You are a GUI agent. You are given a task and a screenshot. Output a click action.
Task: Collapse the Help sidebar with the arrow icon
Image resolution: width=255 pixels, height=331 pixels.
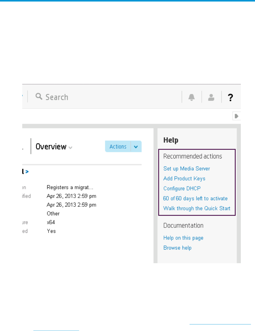(237, 116)
